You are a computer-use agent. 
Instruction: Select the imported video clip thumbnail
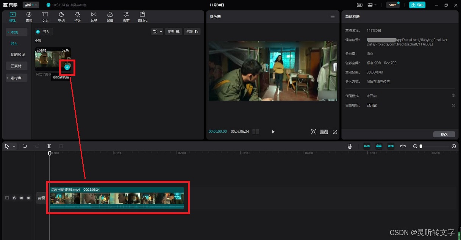pos(53,59)
